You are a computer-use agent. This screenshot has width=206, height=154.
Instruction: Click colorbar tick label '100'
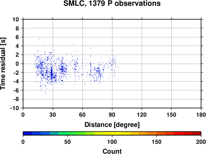point(112,142)
